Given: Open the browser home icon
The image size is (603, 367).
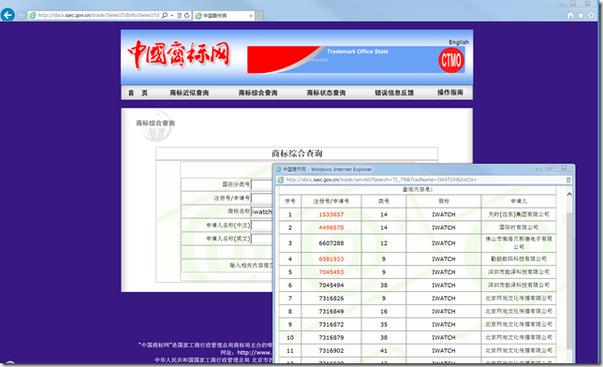Looking at the screenshot, I should pyautogui.click(x=570, y=15).
